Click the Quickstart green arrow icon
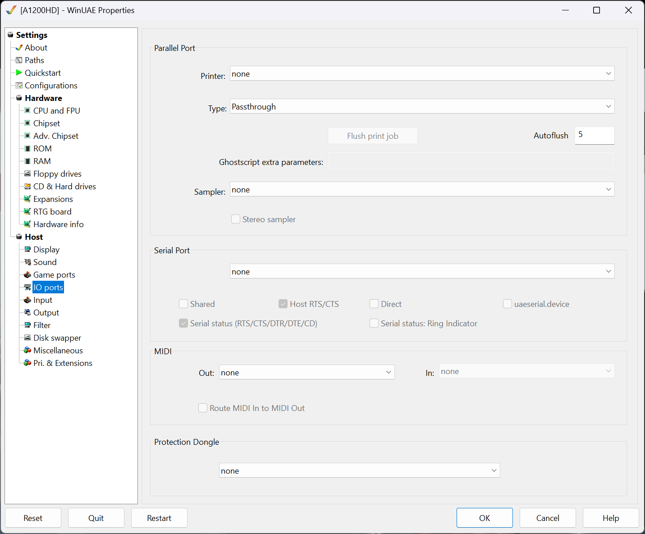645x534 pixels. 19,73
